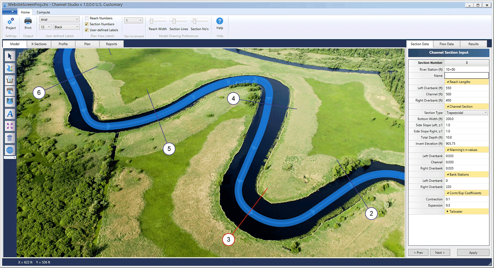
Task: Click the section Name input field
Action: [x=466, y=76]
